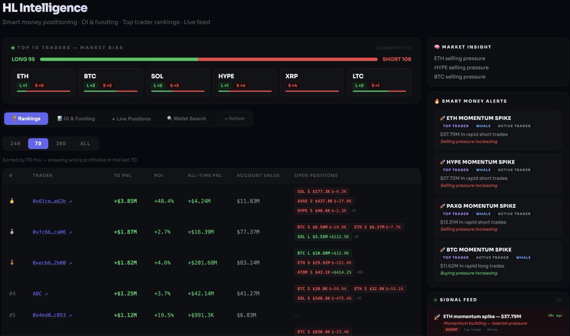Click rocket icon on BTC Momentum Spike alert
Image resolution: width=570 pixels, height=336 pixels.
(x=443, y=250)
